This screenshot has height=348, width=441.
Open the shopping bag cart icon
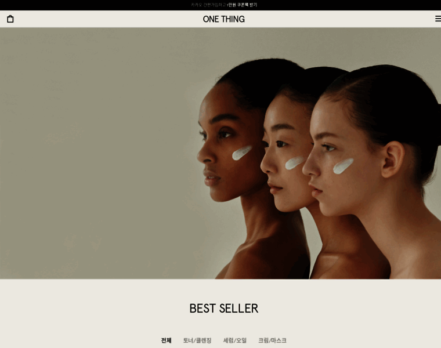[10, 19]
